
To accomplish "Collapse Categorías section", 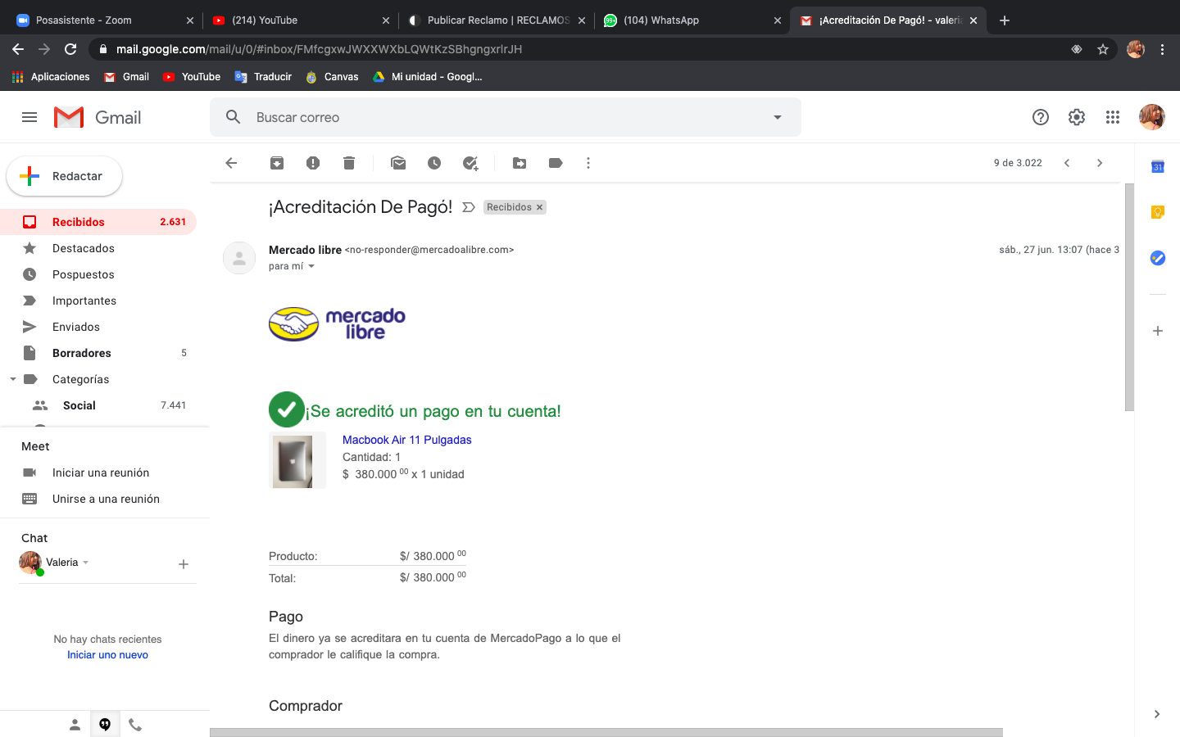I will [x=13, y=379].
